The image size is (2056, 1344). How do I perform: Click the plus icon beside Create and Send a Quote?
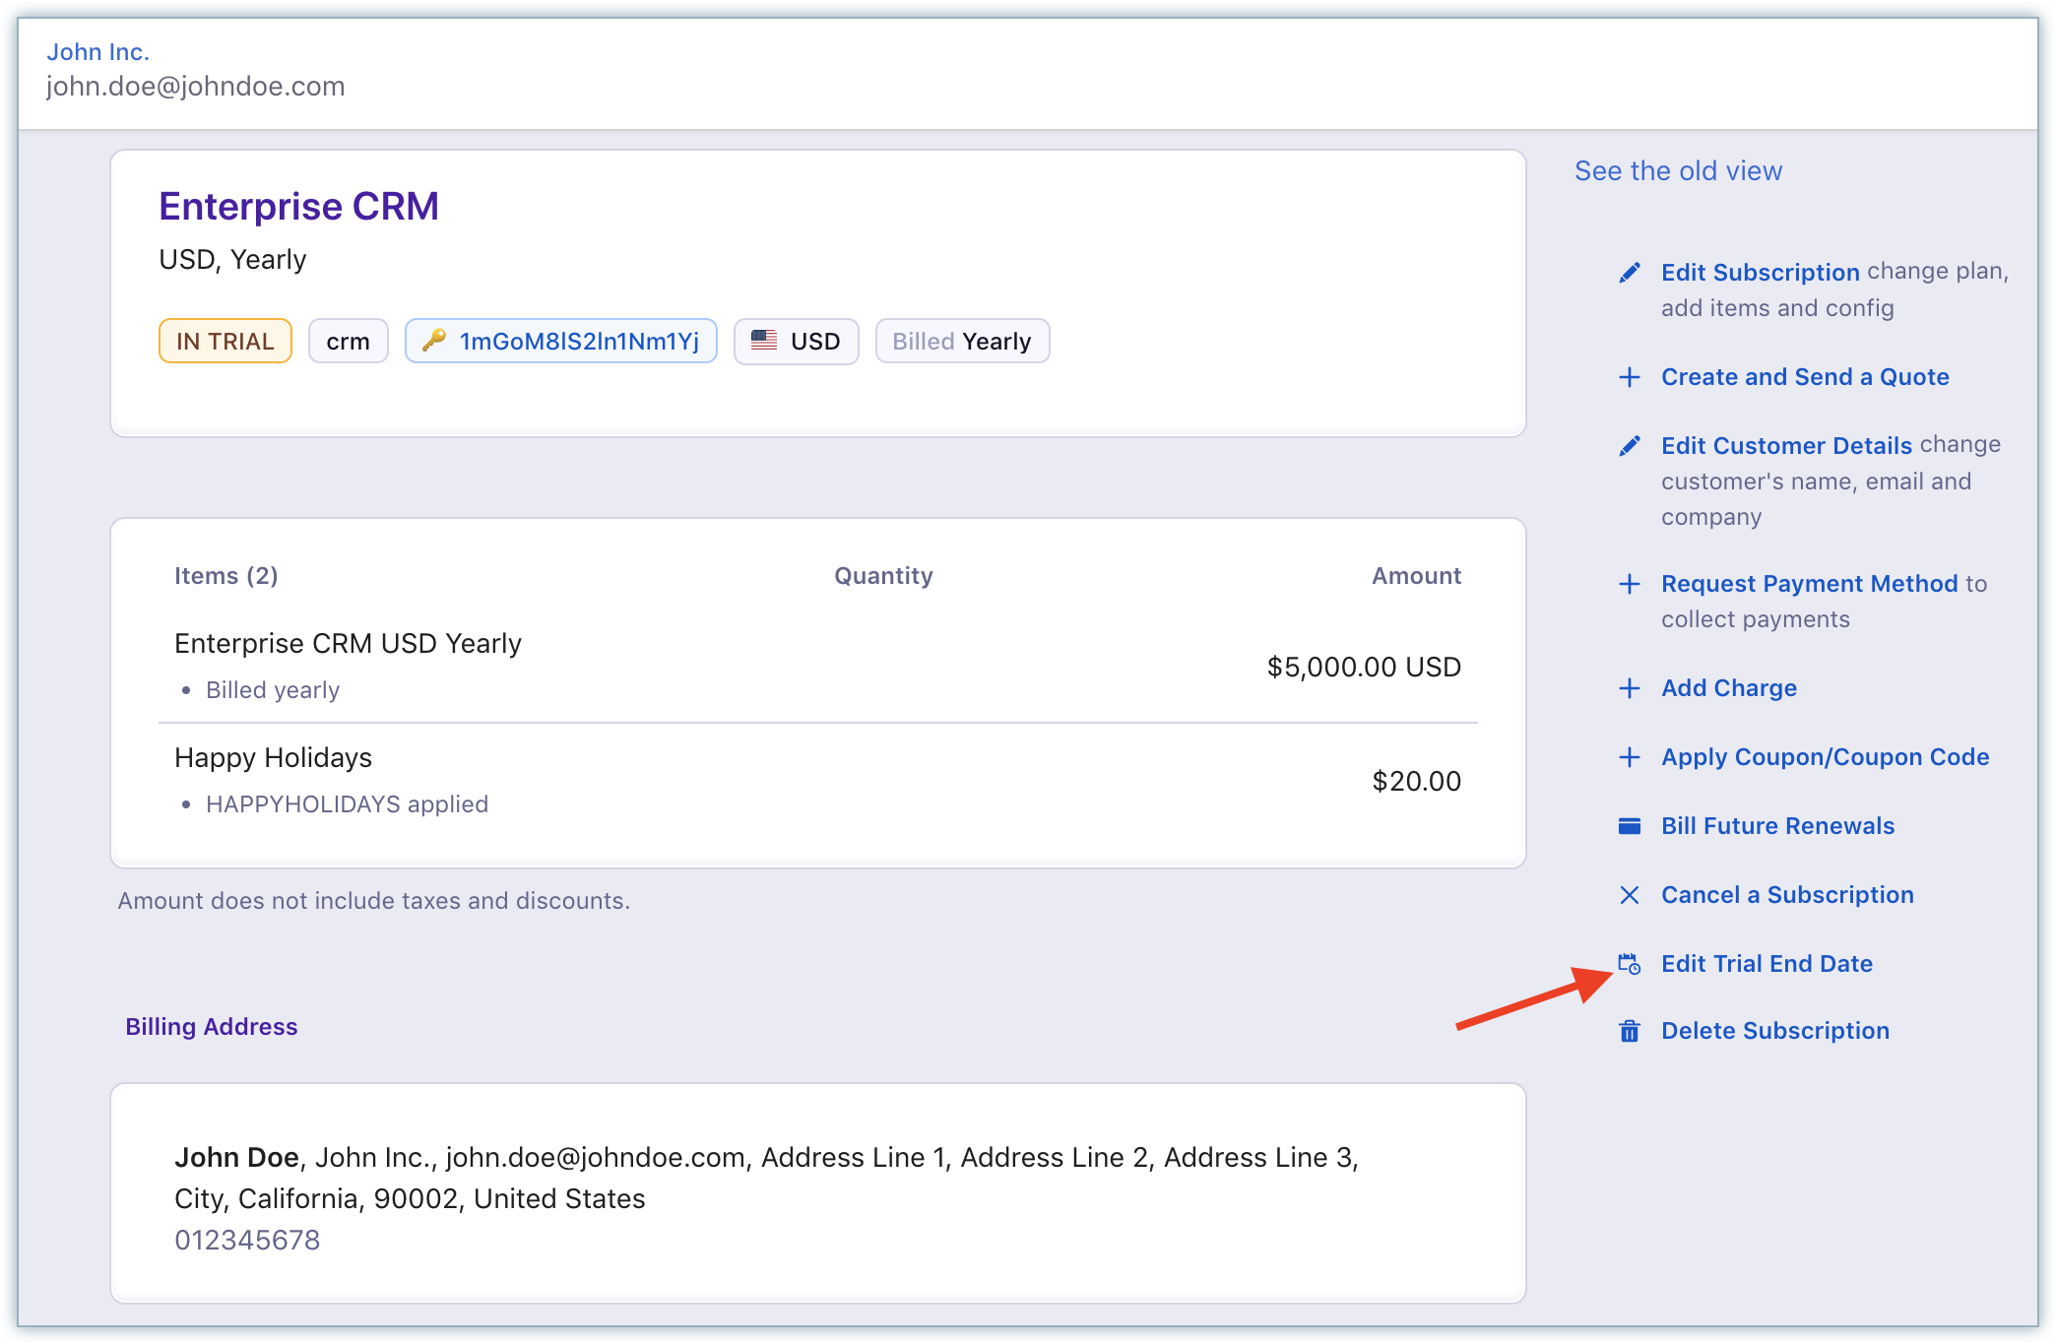click(1630, 377)
